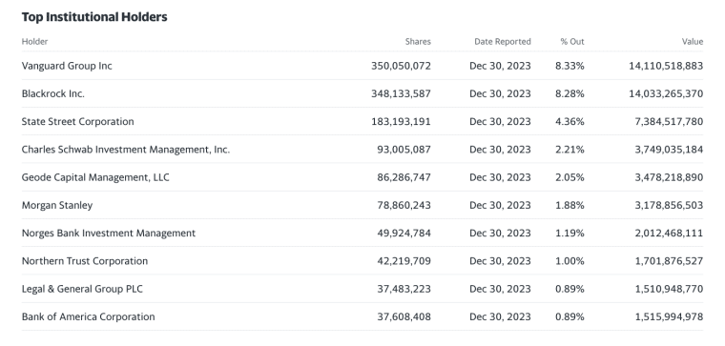Click shares value 348,133,587
The width and height of the screenshot is (725, 346).
[x=401, y=93]
